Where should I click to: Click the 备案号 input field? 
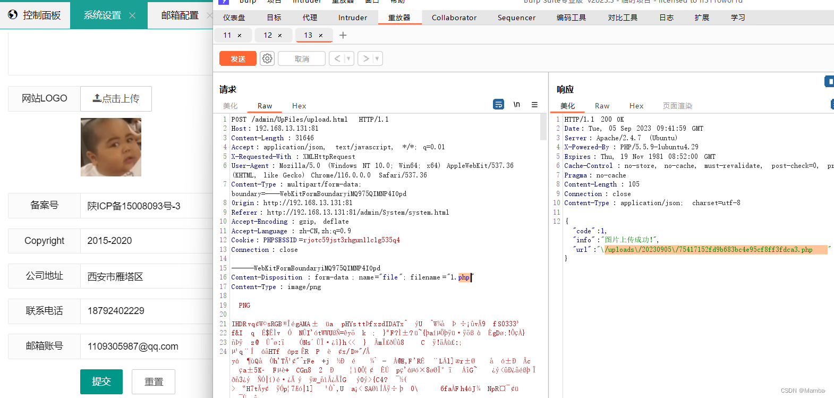[x=147, y=206]
